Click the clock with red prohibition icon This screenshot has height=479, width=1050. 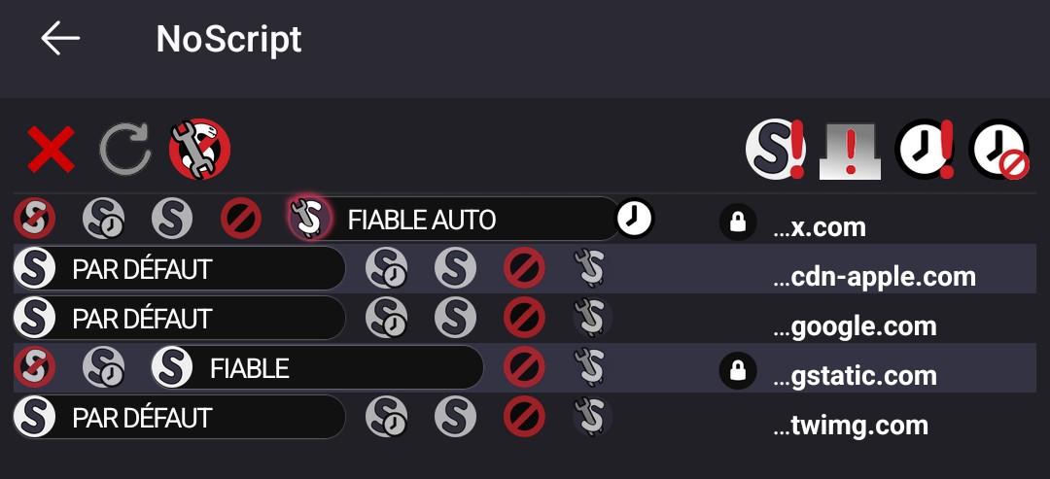(x=998, y=150)
